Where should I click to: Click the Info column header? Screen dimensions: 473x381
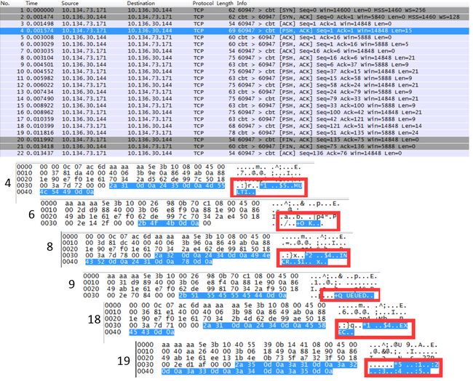tap(242, 4)
